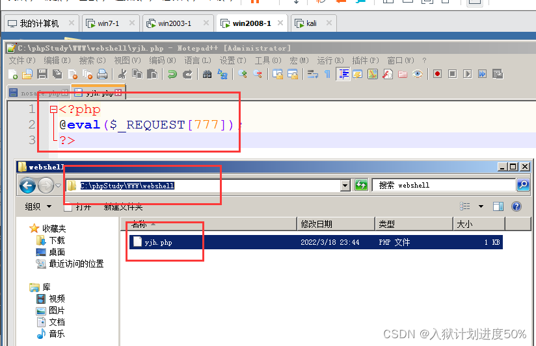The height and width of the screenshot is (346, 536).
Task: Open the Replace dialog icon
Action: click(x=222, y=74)
